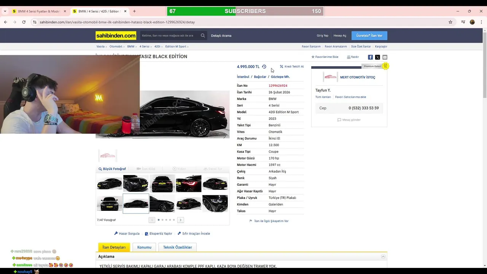Click the Yazdır printer icon
This screenshot has width=487, height=274.
349,57
